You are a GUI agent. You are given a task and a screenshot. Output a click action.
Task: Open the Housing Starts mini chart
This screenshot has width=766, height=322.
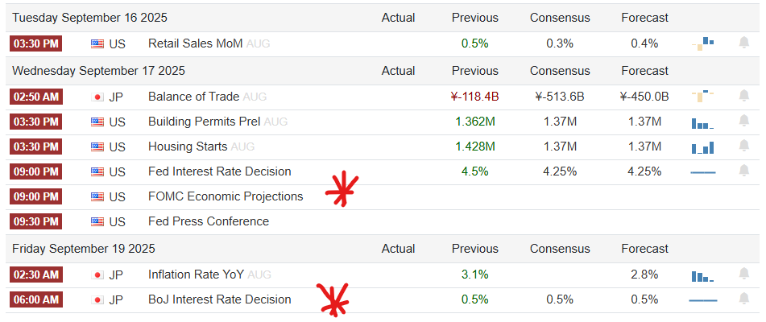(x=703, y=147)
